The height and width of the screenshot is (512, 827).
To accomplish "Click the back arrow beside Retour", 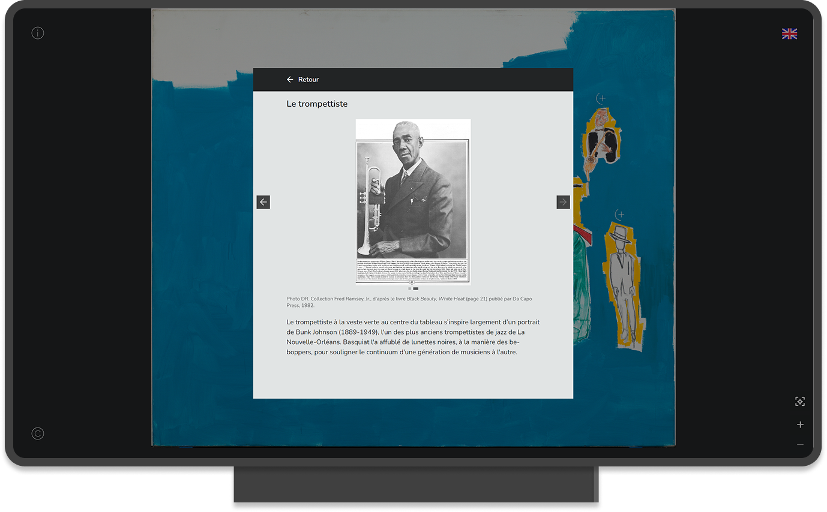I will pos(290,80).
